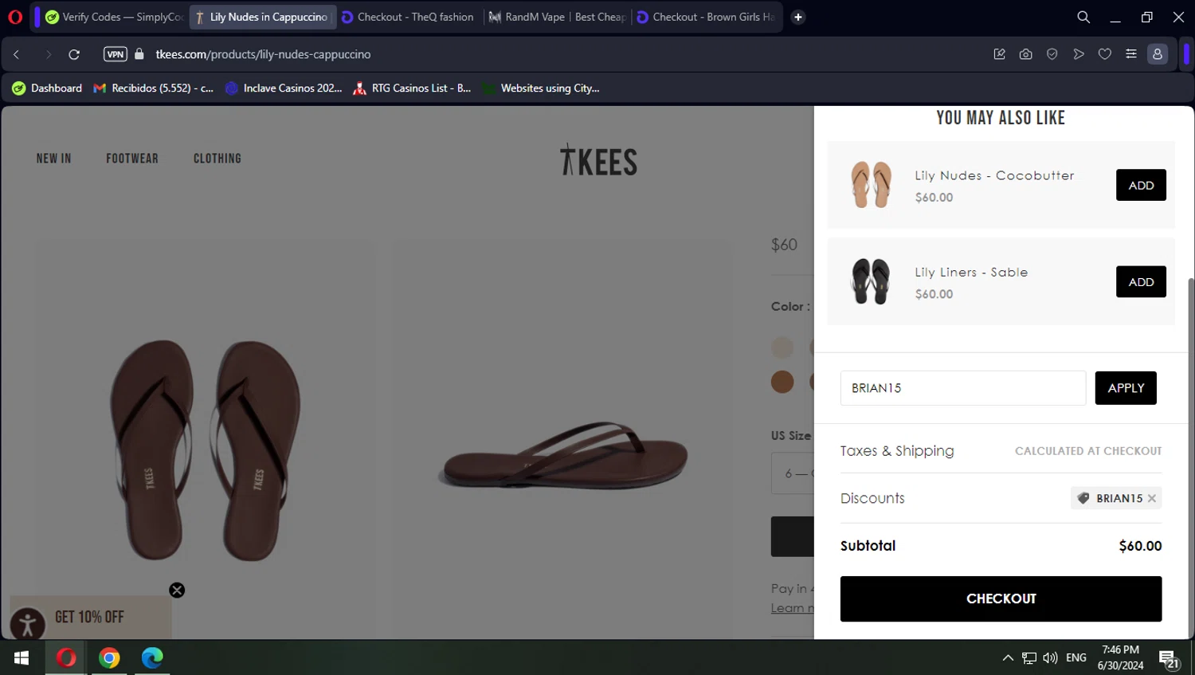
Task: Open Websites using City bookmark
Action: point(541,88)
